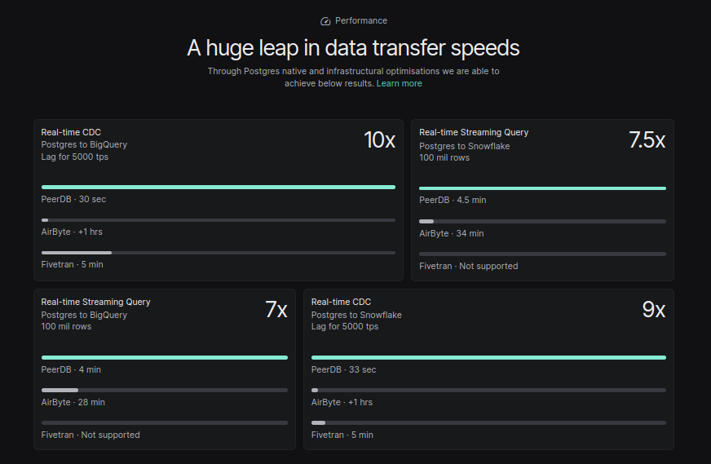The image size is (711, 464).
Task: Click the 7x speed figure
Action: click(x=276, y=309)
